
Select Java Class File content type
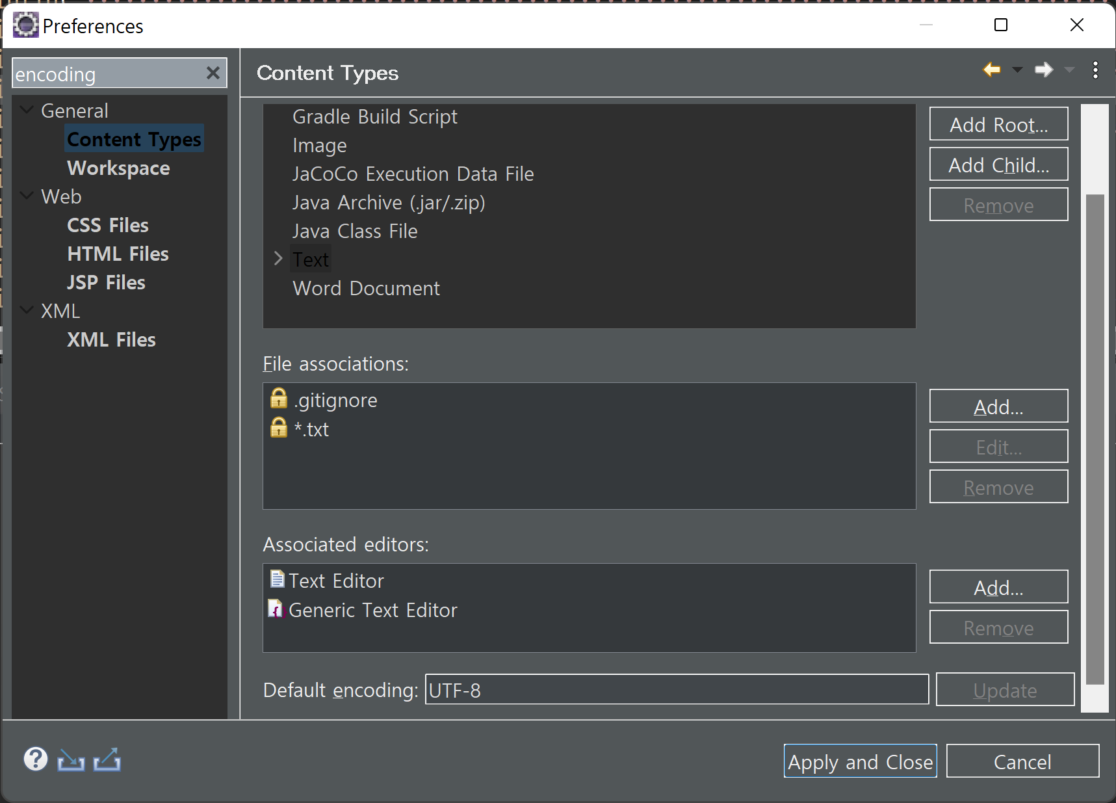(355, 231)
